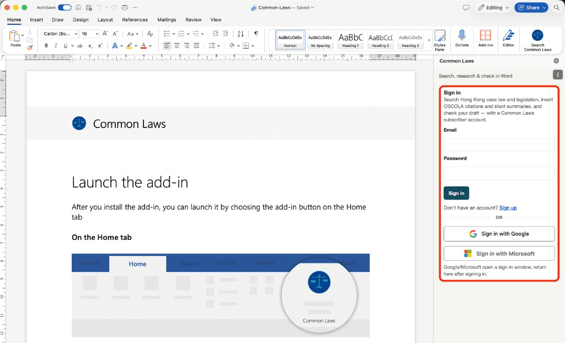
Task: Toggle Italic formatting
Action: pos(56,46)
